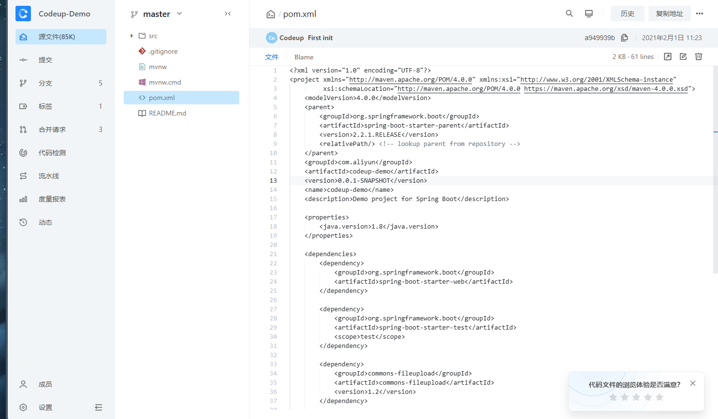
Task: Click the search magnifier icon
Action: 570,14
